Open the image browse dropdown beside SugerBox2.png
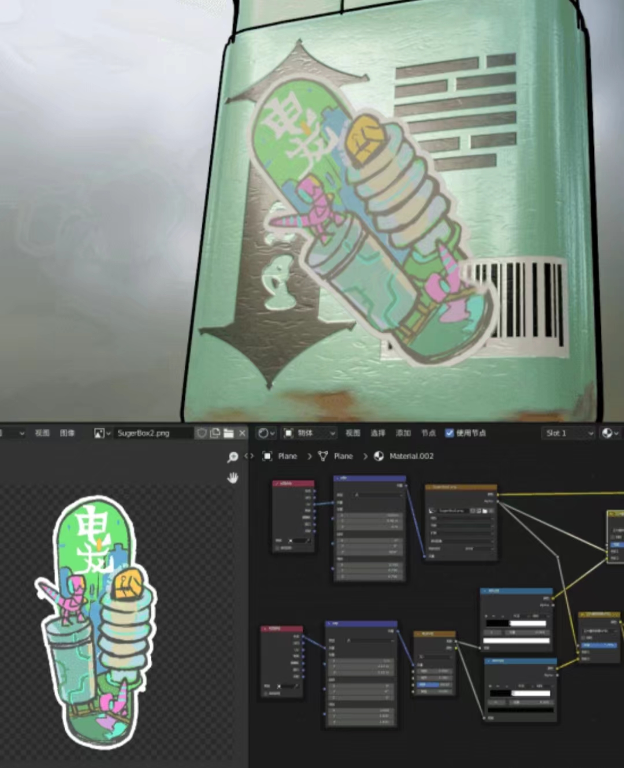 coord(102,433)
